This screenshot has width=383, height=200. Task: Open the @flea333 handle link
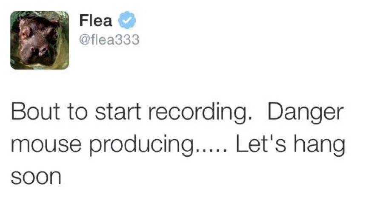(109, 39)
